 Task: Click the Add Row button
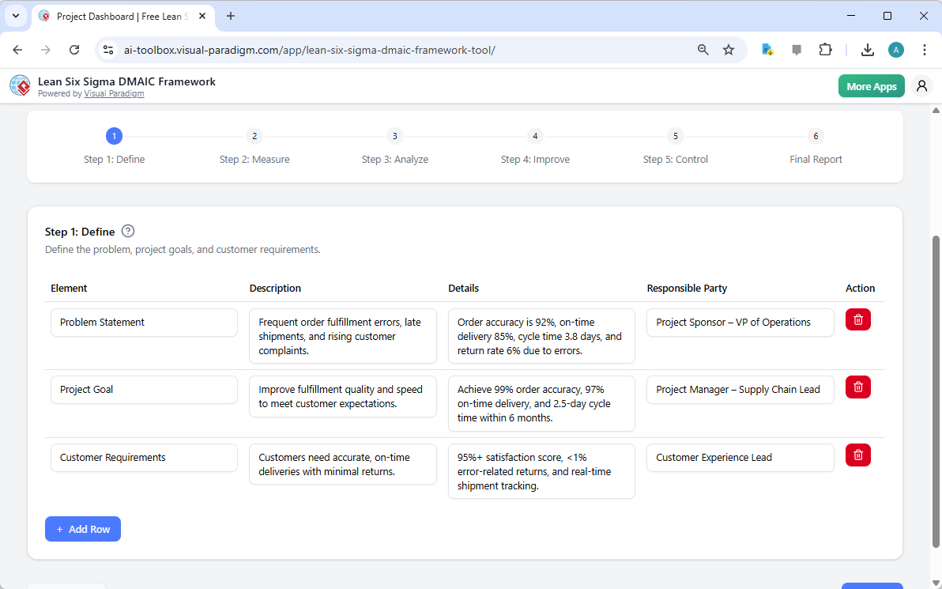pyautogui.click(x=83, y=528)
